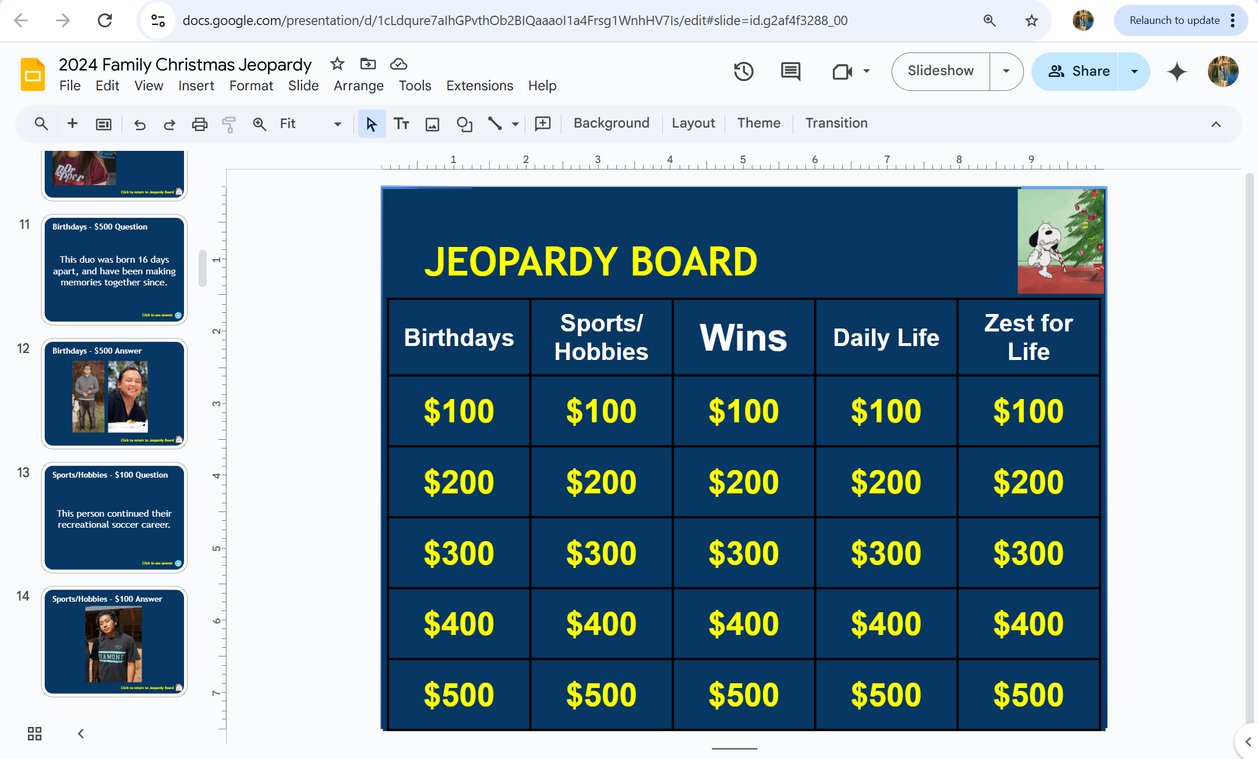Select the Shape tool

(x=464, y=123)
